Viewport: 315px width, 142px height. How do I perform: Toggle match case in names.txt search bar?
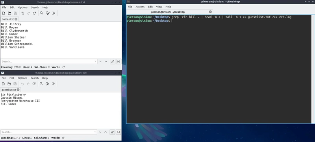click(113, 62)
